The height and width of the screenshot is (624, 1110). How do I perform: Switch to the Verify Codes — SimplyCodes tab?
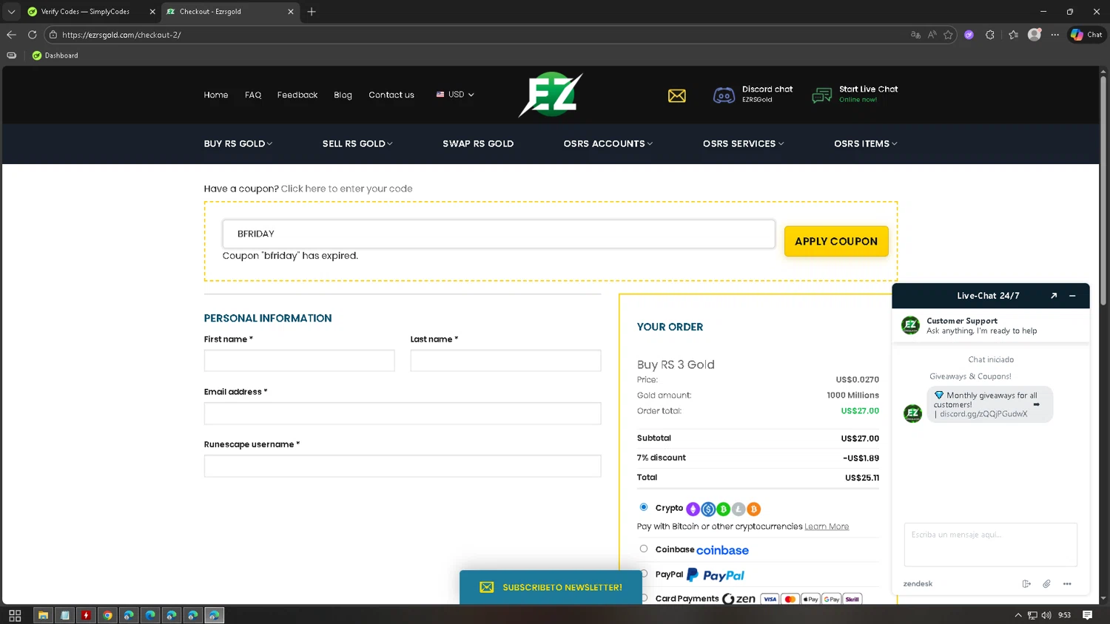85,12
